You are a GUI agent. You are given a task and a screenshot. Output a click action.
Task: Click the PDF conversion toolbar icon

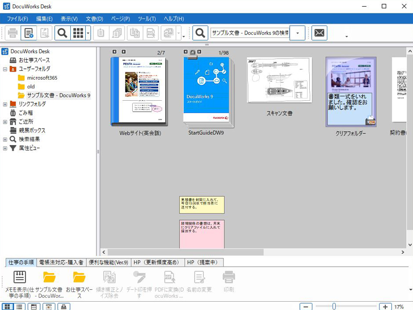[x=151, y=33]
